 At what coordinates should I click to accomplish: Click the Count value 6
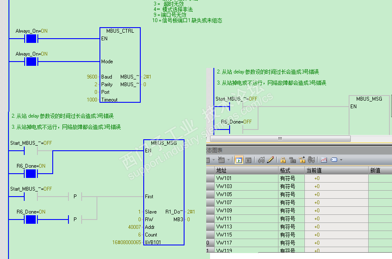139,235
